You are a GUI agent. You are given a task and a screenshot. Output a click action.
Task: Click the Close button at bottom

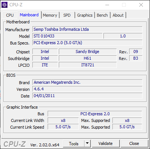134,143
